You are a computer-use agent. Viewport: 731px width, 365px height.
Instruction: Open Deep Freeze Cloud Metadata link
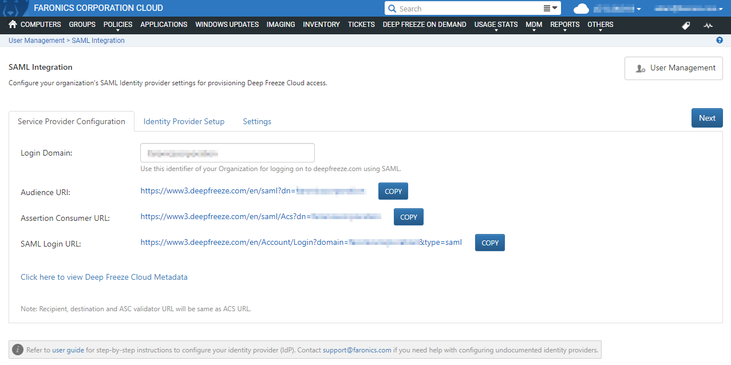[x=104, y=277]
